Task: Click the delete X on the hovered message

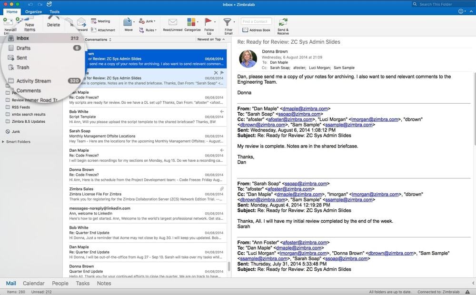Action: point(216,73)
